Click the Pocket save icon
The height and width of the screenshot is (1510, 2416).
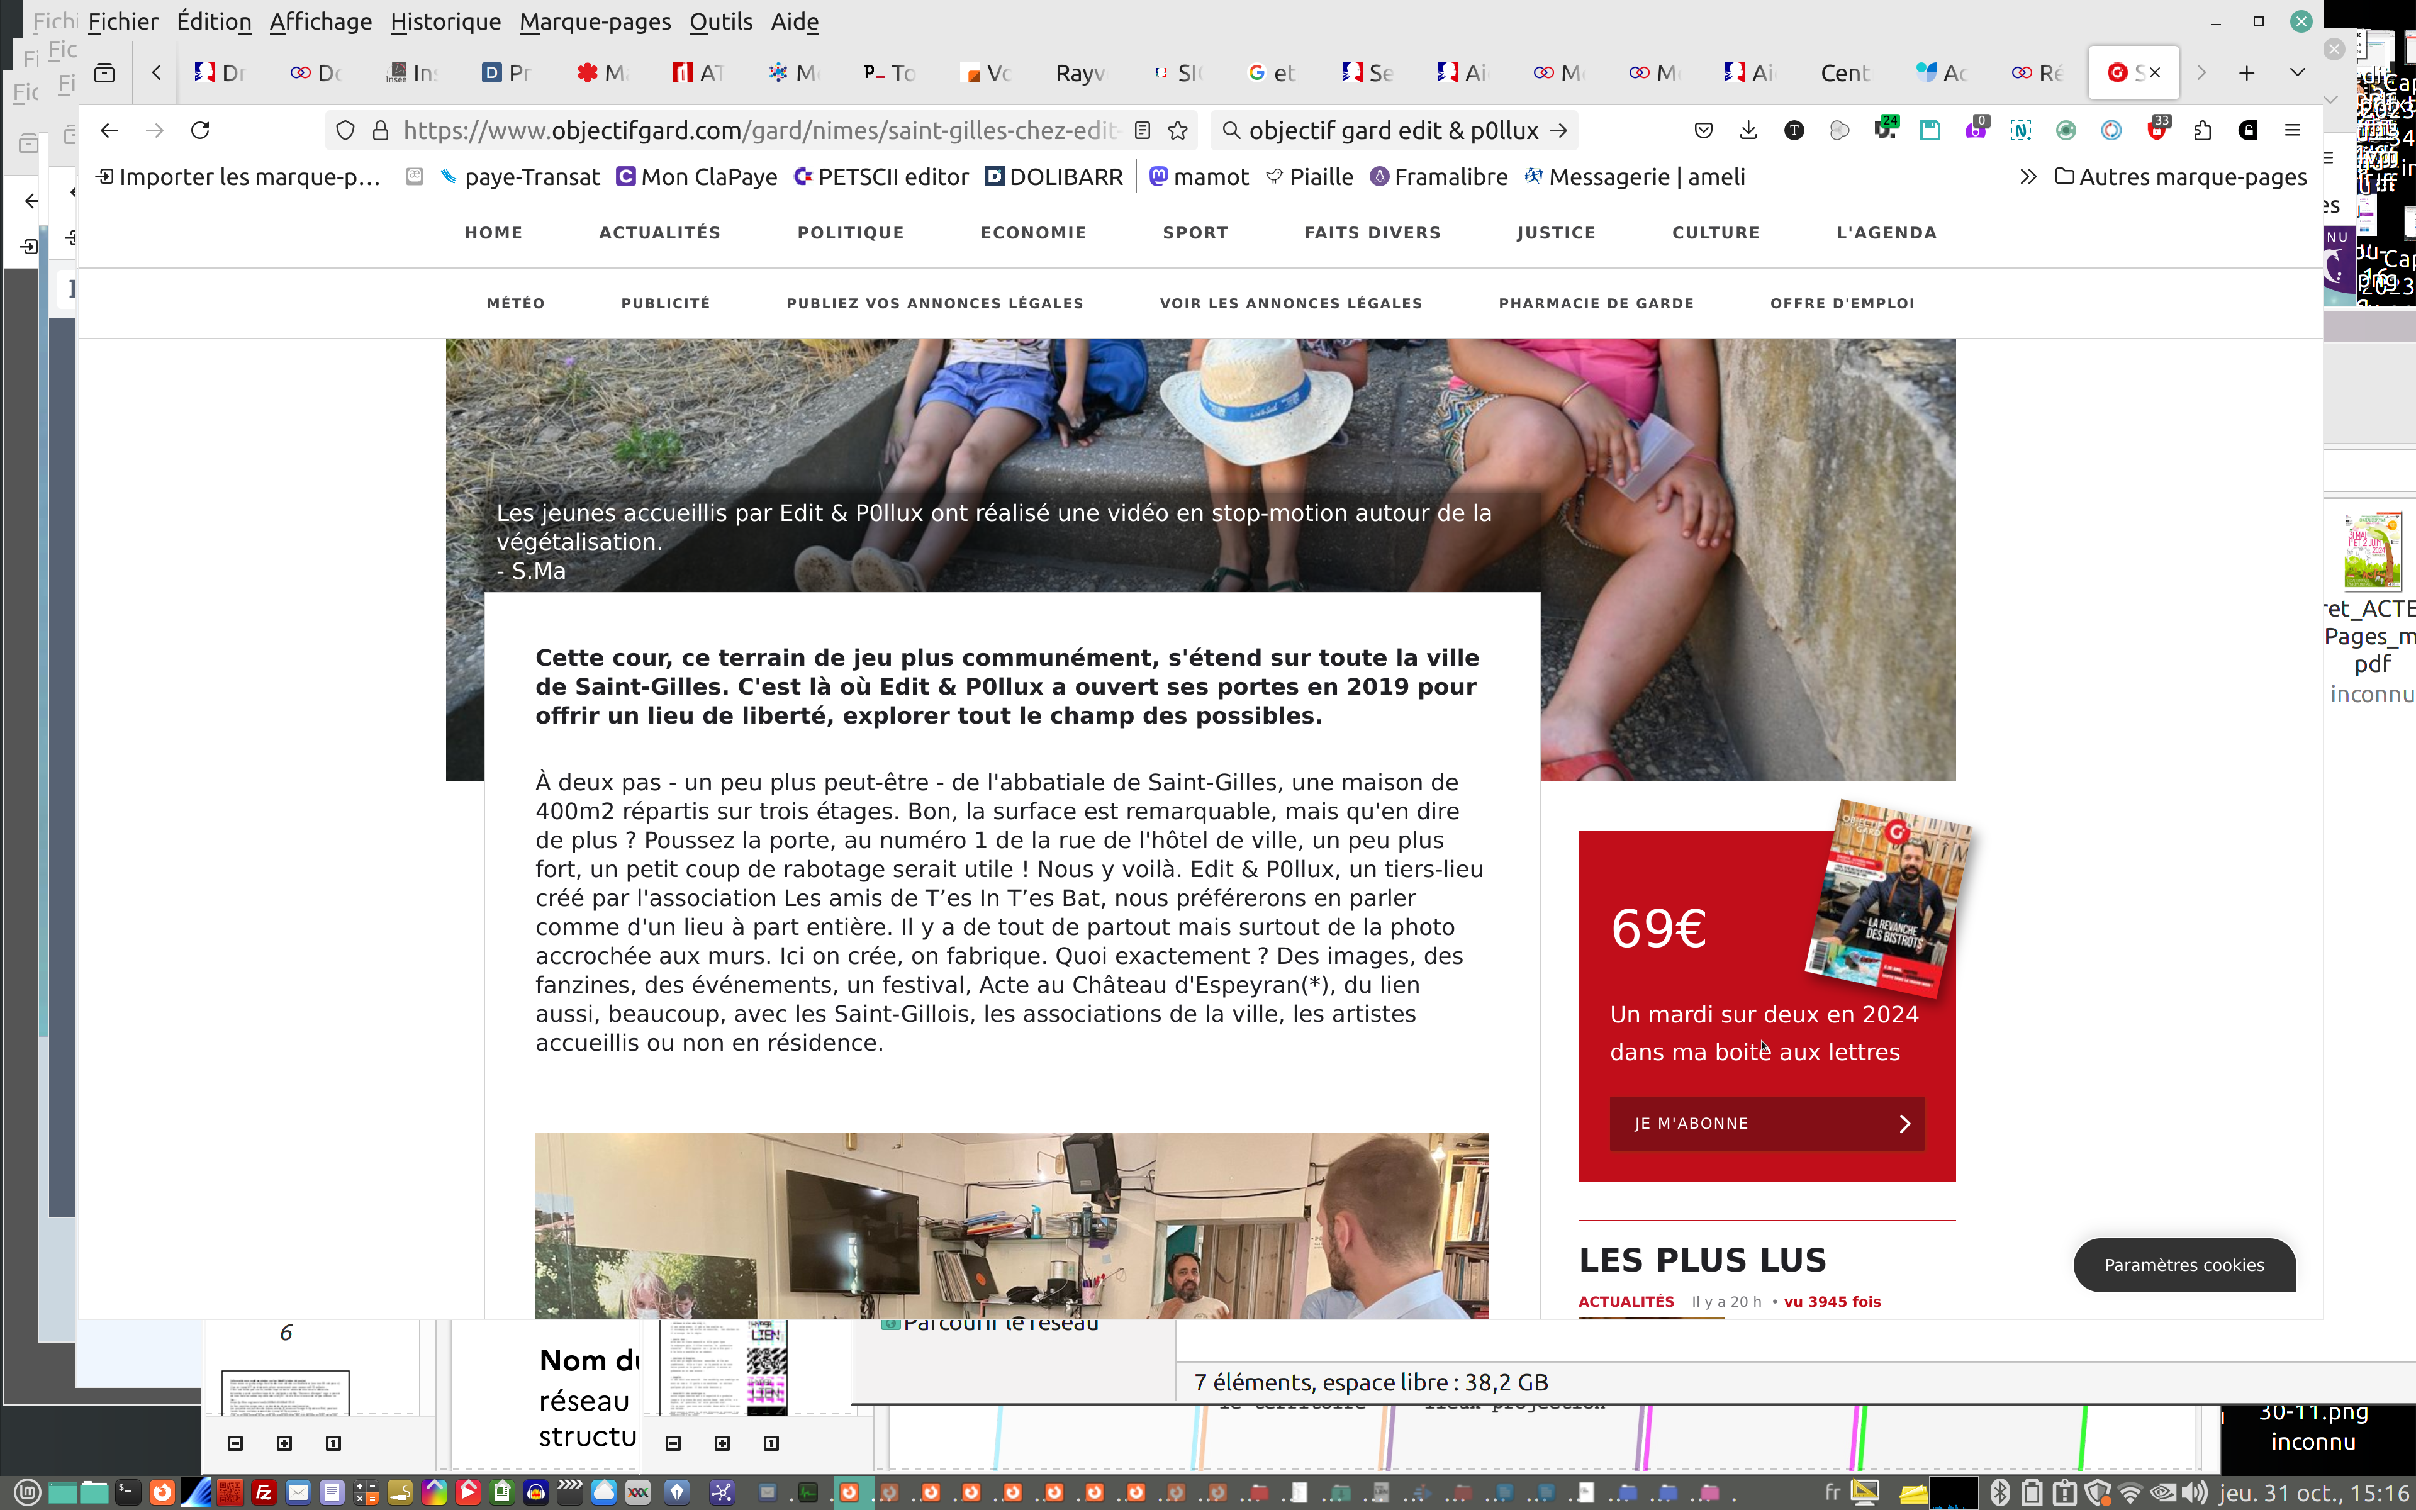[1703, 131]
